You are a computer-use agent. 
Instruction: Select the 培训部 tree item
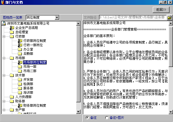28,93
